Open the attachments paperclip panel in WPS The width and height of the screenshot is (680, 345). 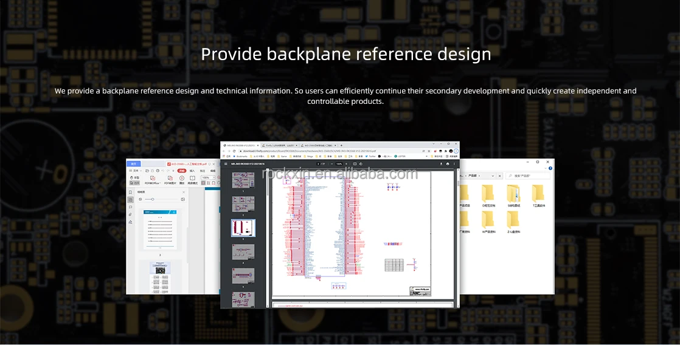click(x=130, y=214)
